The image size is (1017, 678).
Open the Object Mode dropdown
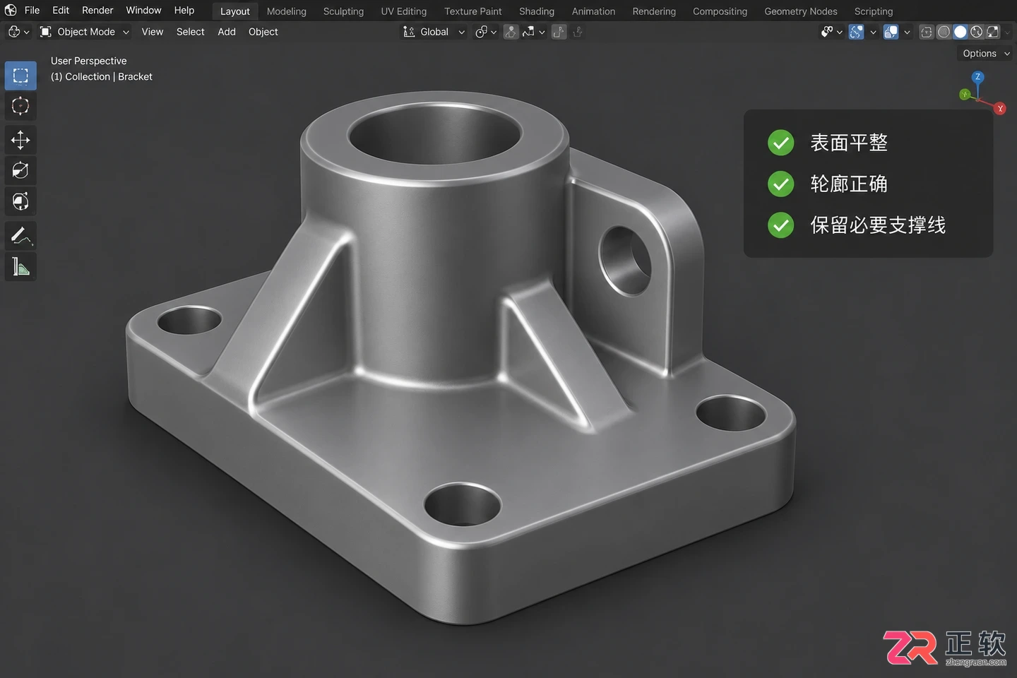point(85,32)
